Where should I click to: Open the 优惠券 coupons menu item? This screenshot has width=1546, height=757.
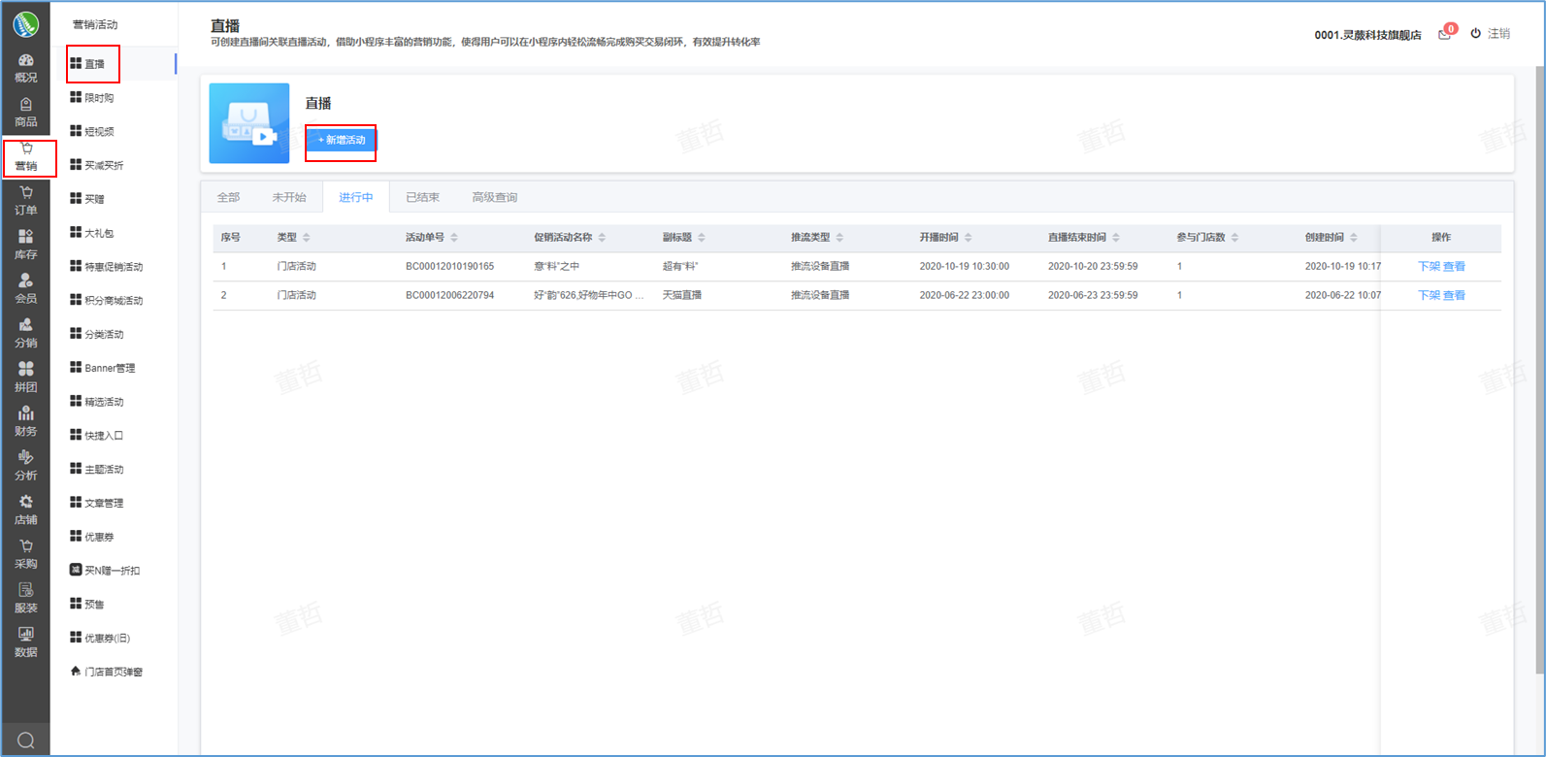(92, 537)
